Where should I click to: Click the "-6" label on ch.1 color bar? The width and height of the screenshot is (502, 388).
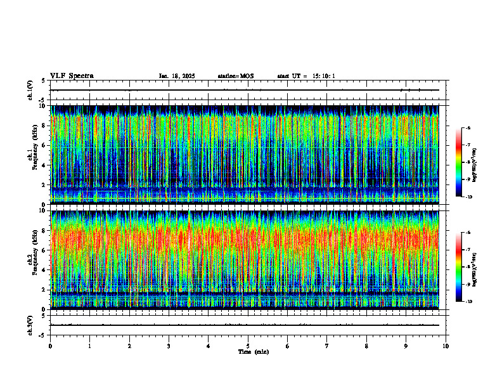(468, 127)
